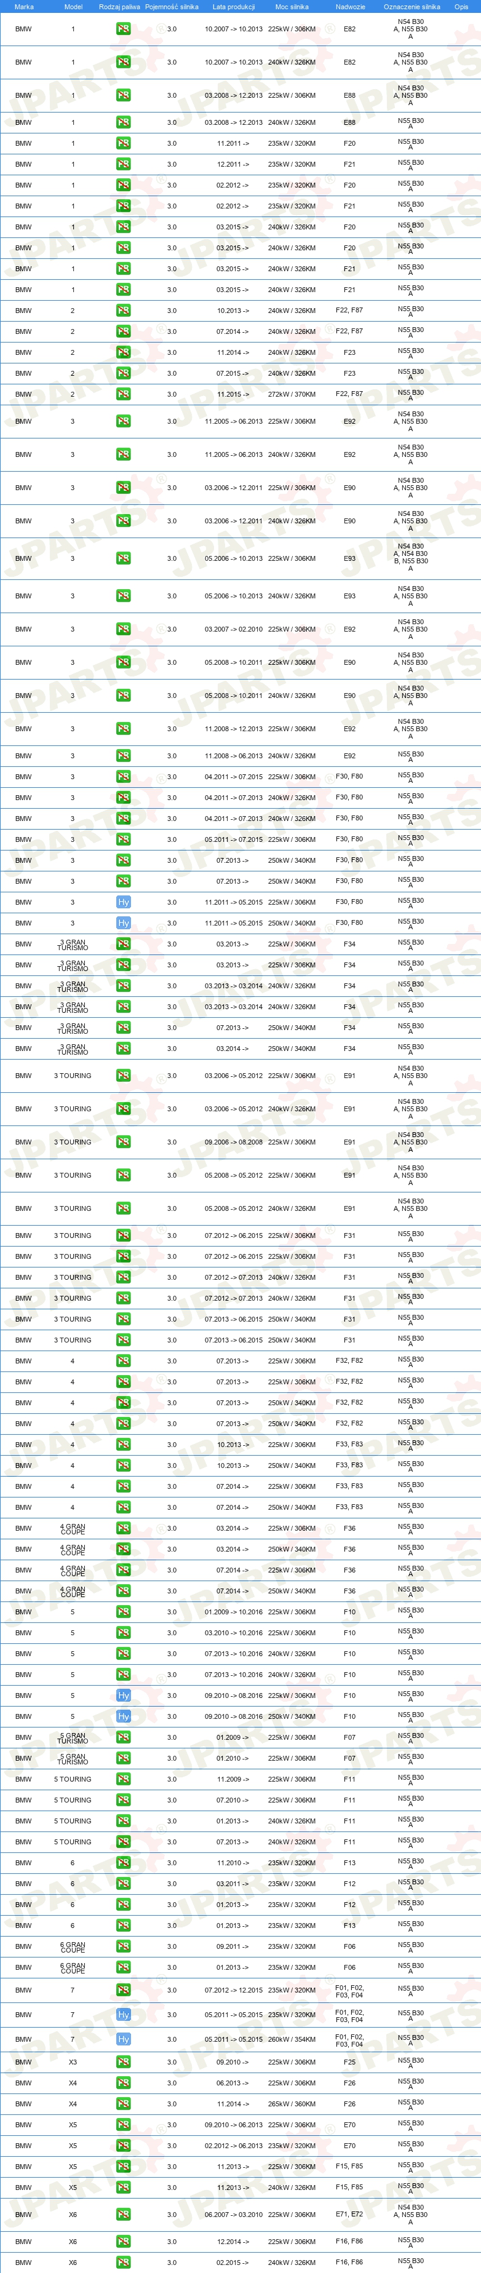This screenshot has width=481, height=2273.
Task: Click 'N54 B30 A, N54 B30 B, N55 B30 A' engine cell
Action: [410, 558]
